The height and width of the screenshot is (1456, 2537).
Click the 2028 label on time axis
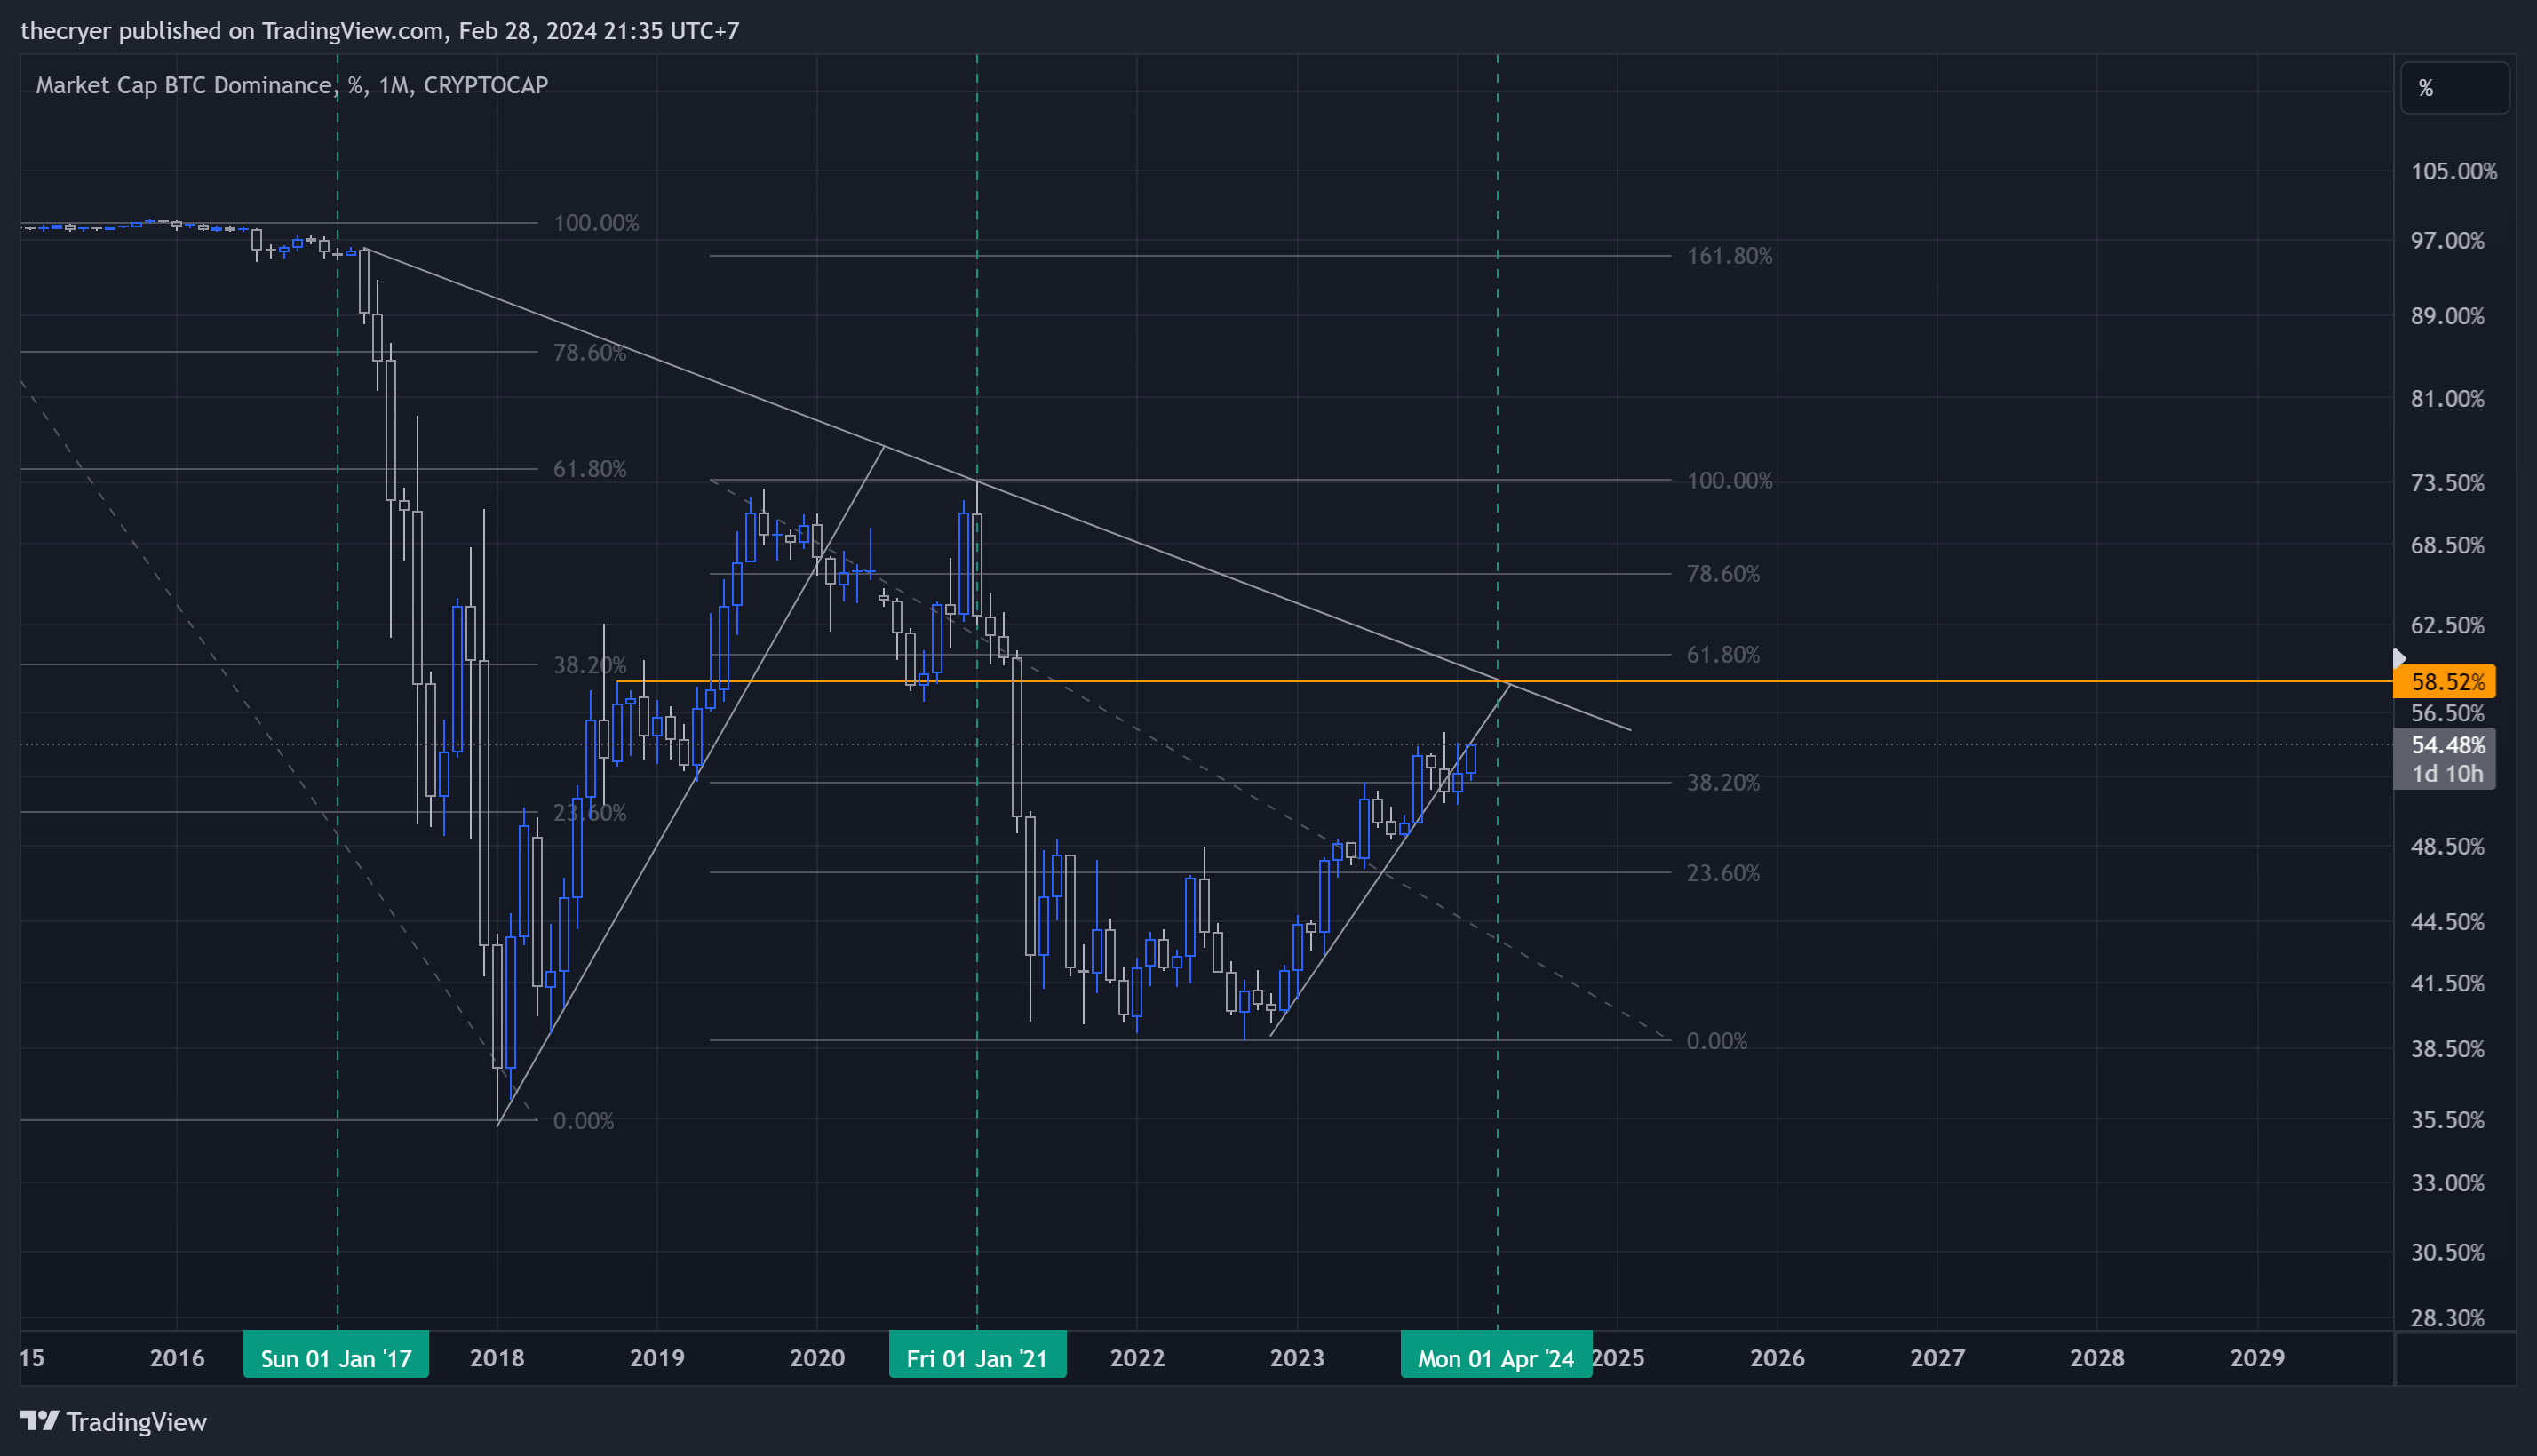(x=2097, y=1358)
